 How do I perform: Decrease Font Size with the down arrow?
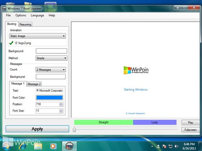coord(61,112)
